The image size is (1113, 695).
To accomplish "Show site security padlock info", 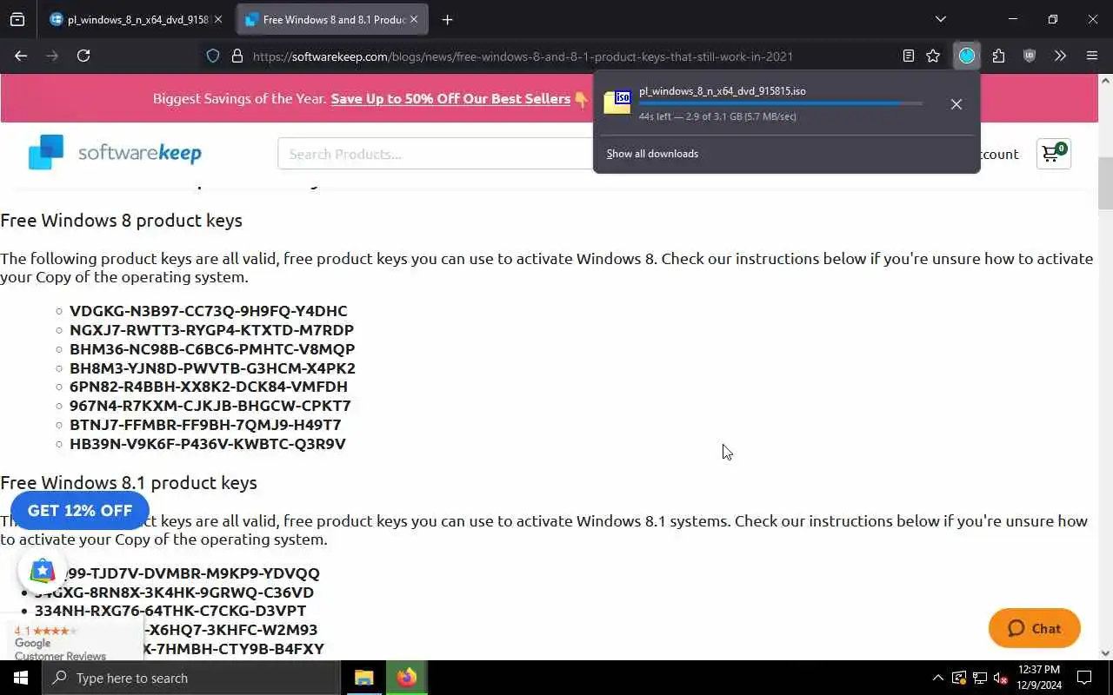I will (x=237, y=56).
